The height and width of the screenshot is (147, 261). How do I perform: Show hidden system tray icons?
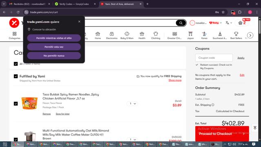[225, 144]
